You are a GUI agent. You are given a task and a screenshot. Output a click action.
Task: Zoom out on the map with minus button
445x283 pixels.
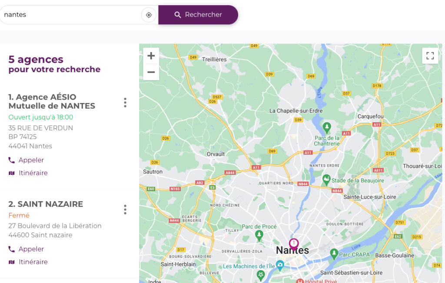pyautogui.click(x=151, y=72)
